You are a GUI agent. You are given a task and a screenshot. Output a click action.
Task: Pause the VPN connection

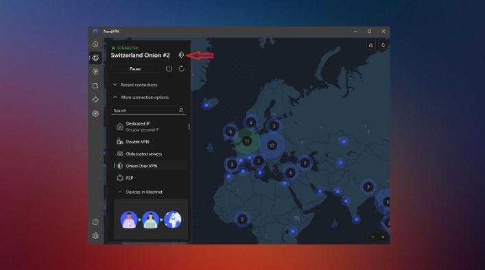point(135,69)
